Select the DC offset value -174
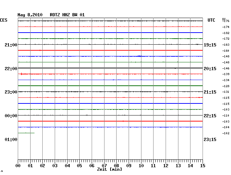 click(226, 27)
